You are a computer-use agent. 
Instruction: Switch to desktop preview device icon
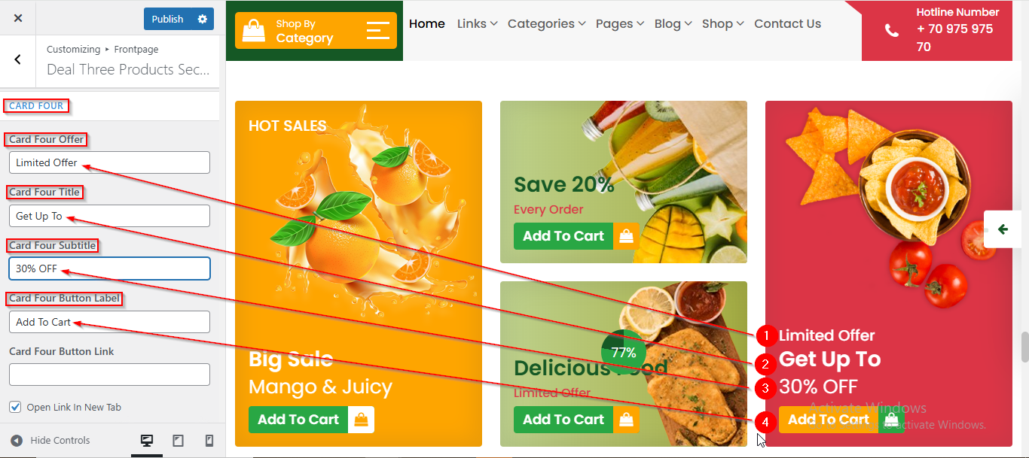pyautogui.click(x=147, y=441)
